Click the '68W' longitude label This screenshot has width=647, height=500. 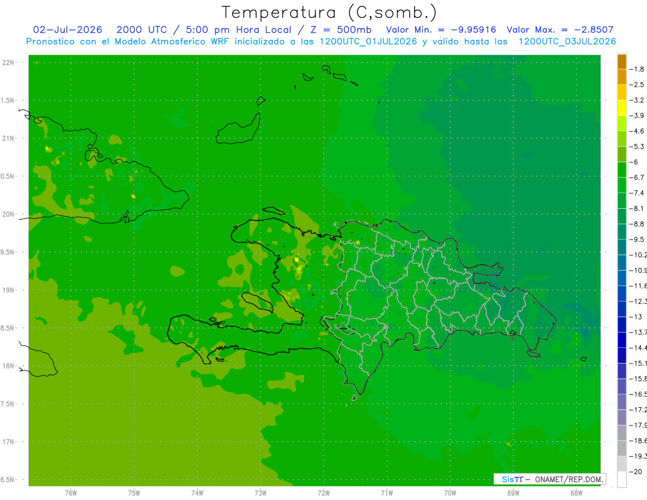click(576, 492)
